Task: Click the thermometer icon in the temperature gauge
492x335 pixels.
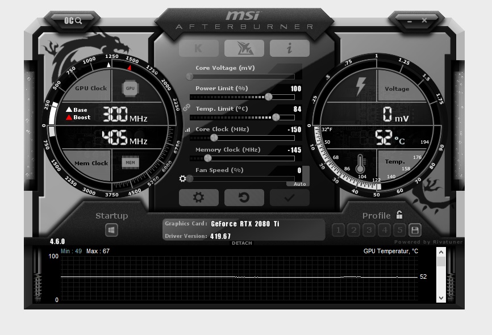Action: point(360,164)
